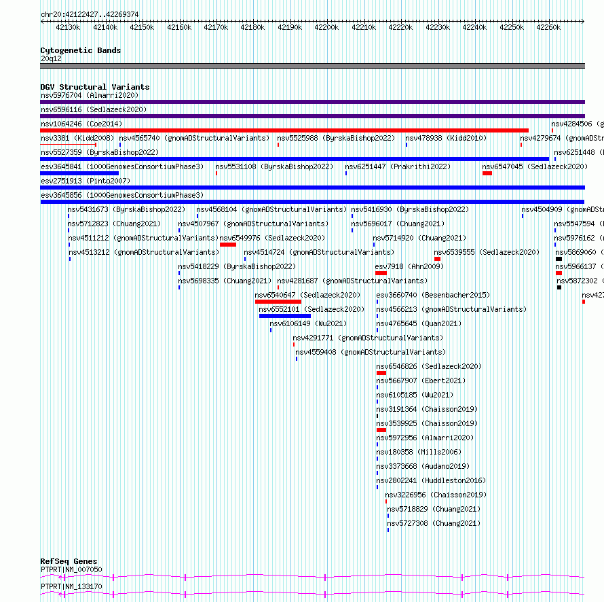
Task: Select the red nsv6547045 (Sedlazeck2020) marker
Action: (x=487, y=173)
